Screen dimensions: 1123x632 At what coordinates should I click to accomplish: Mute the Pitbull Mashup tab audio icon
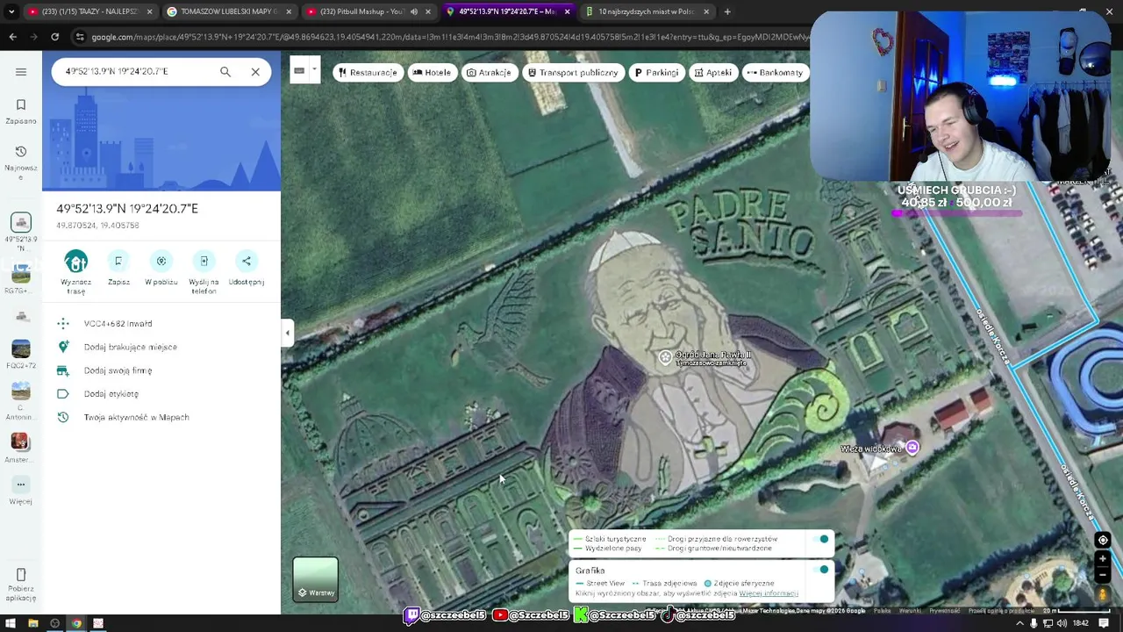click(x=414, y=11)
